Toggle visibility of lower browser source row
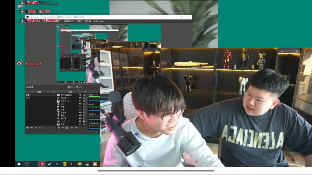Viewport: 312px width, 175px height. 80,110
